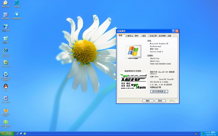This screenshot has width=218, height=136.
Task: Click the version 2002 (版本 2002) text
Action: click(x=154, y=49)
